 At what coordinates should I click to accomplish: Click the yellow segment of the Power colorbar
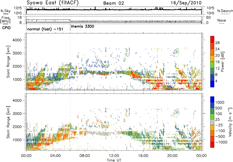click(212, 58)
